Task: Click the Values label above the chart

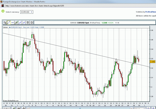Action: pyautogui.click(x=5, y=27)
